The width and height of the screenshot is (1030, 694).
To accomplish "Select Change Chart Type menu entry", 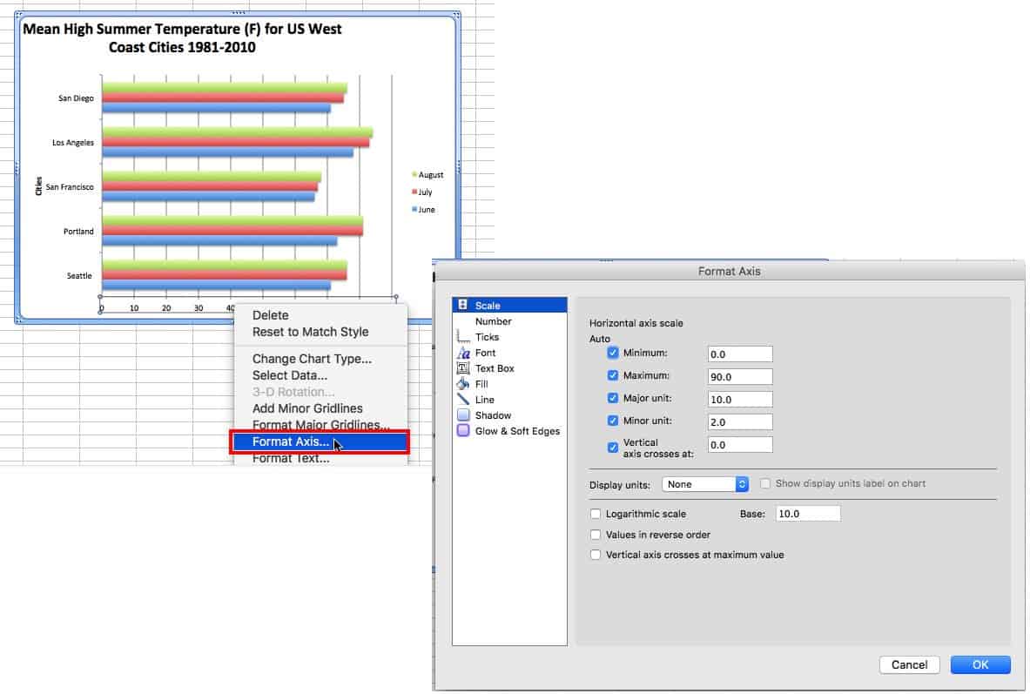I will click(312, 359).
